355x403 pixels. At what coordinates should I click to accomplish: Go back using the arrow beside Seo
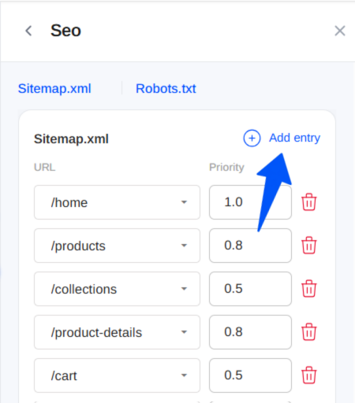pos(28,31)
